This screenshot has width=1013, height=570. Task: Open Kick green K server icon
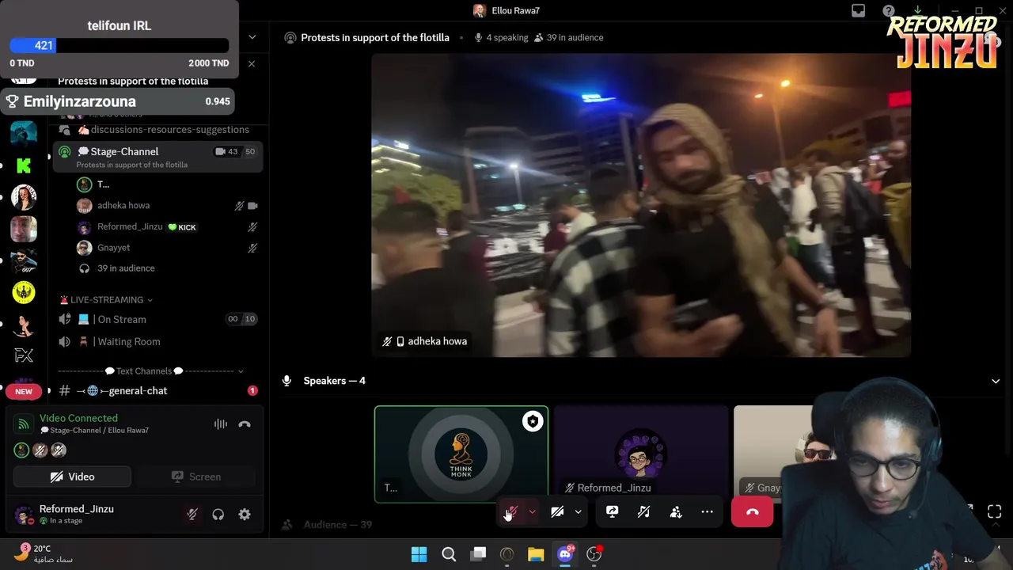(x=24, y=165)
